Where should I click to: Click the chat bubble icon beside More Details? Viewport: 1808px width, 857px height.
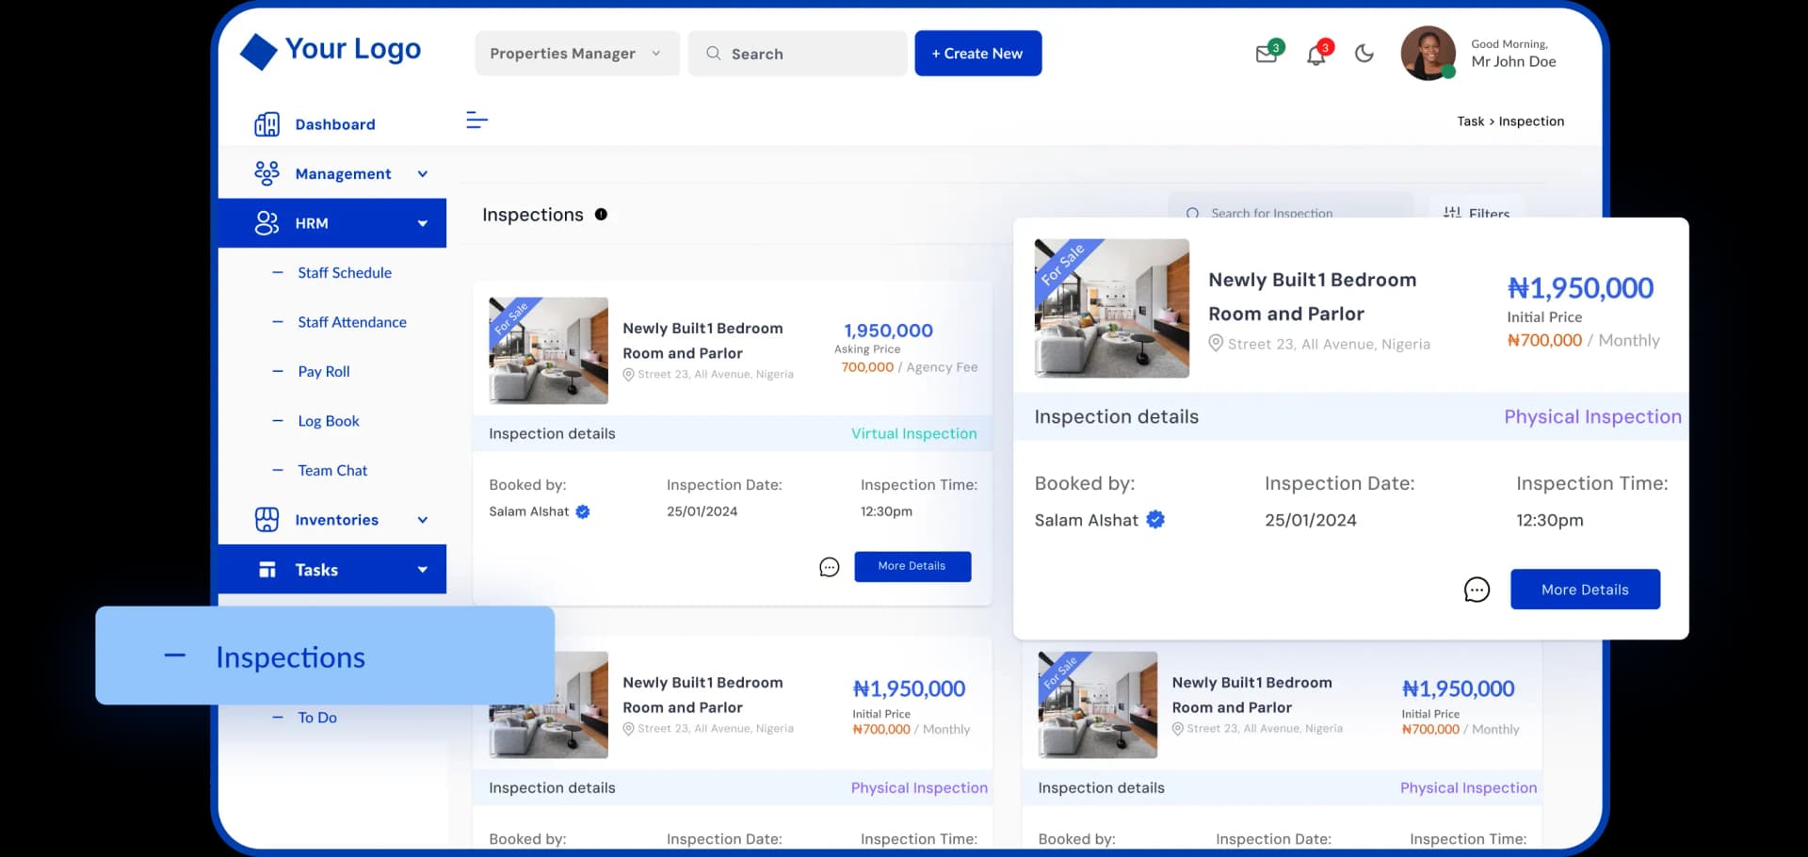pyautogui.click(x=1477, y=589)
